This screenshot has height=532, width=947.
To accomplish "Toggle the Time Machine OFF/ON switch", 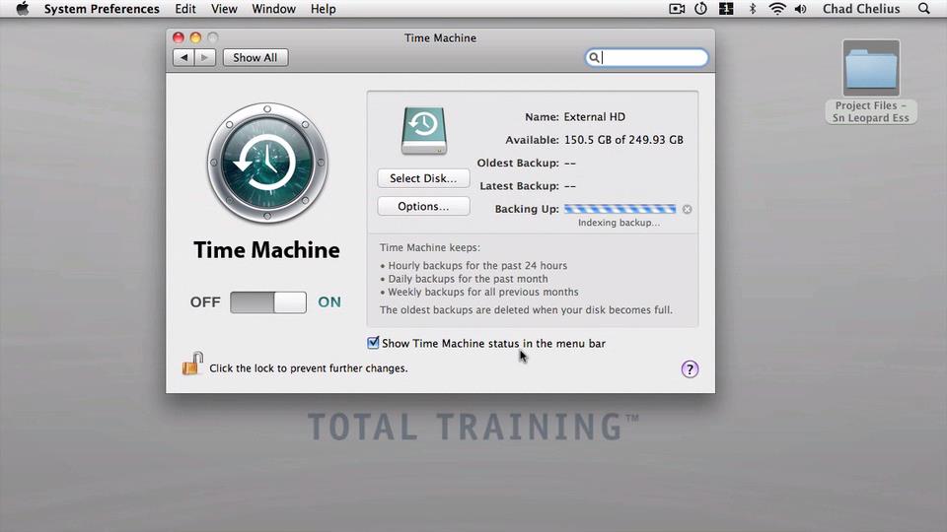I will [268, 302].
